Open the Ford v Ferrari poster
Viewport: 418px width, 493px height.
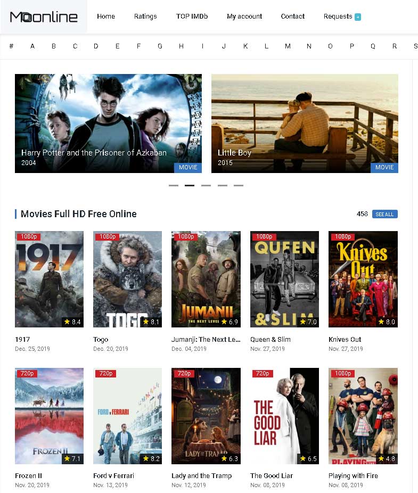tap(127, 416)
